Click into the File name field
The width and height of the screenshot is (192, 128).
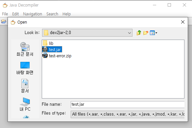click(128, 104)
